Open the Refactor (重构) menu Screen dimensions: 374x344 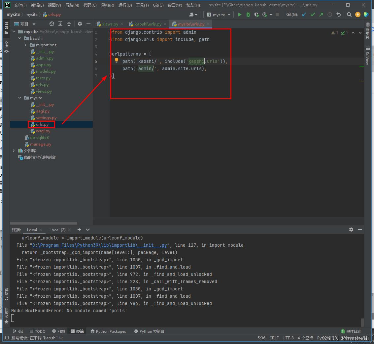[x=108, y=5]
